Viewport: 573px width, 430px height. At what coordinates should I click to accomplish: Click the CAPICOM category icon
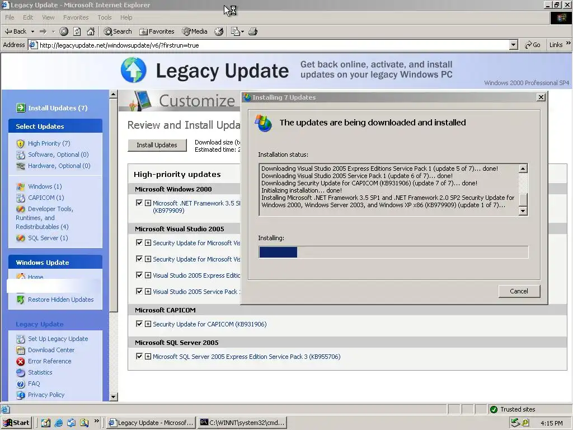tap(21, 198)
